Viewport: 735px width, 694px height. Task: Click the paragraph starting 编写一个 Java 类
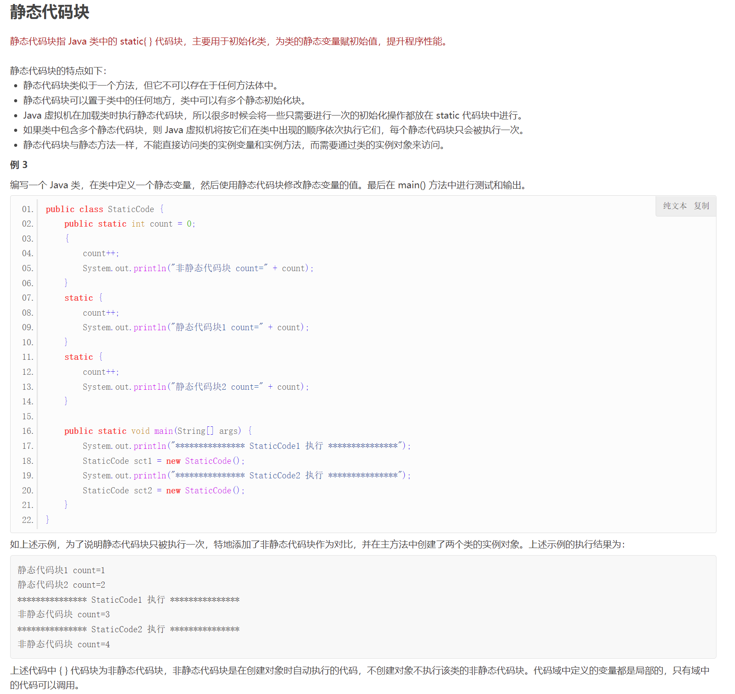pos(269,185)
